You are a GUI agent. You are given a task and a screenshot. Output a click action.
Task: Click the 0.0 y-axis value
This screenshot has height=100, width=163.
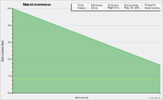pos(9,93)
